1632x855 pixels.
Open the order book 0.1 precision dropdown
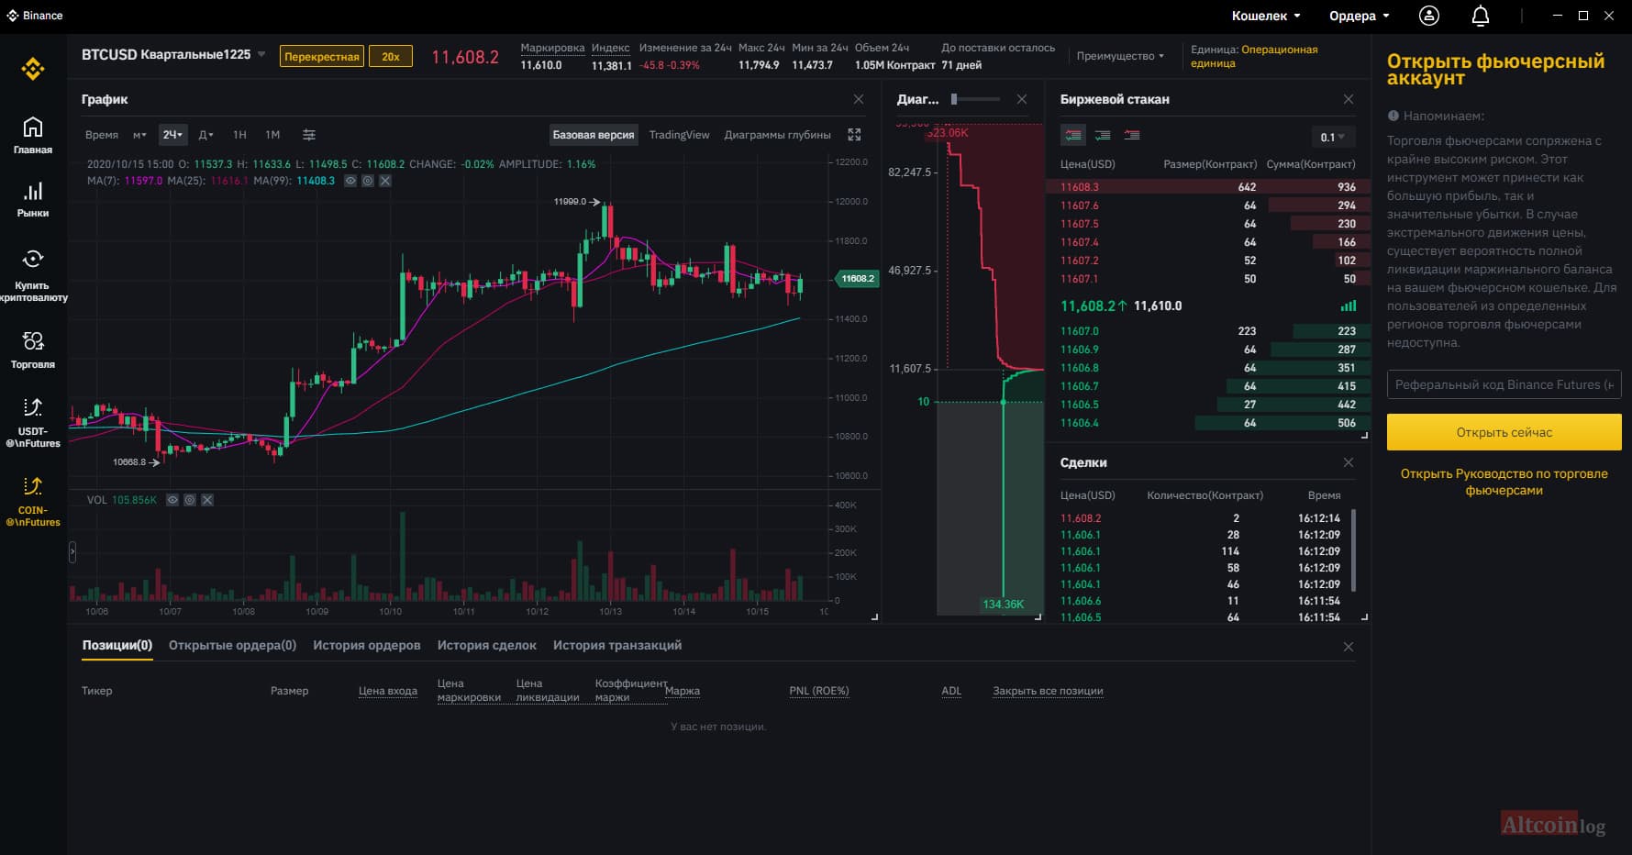(x=1332, y=137)
